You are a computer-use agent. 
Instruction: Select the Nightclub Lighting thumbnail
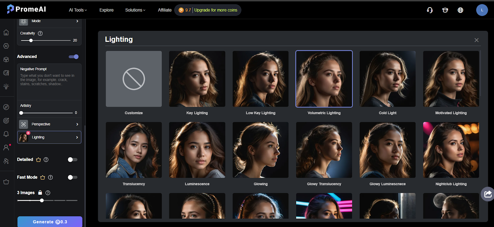(451, 150)
